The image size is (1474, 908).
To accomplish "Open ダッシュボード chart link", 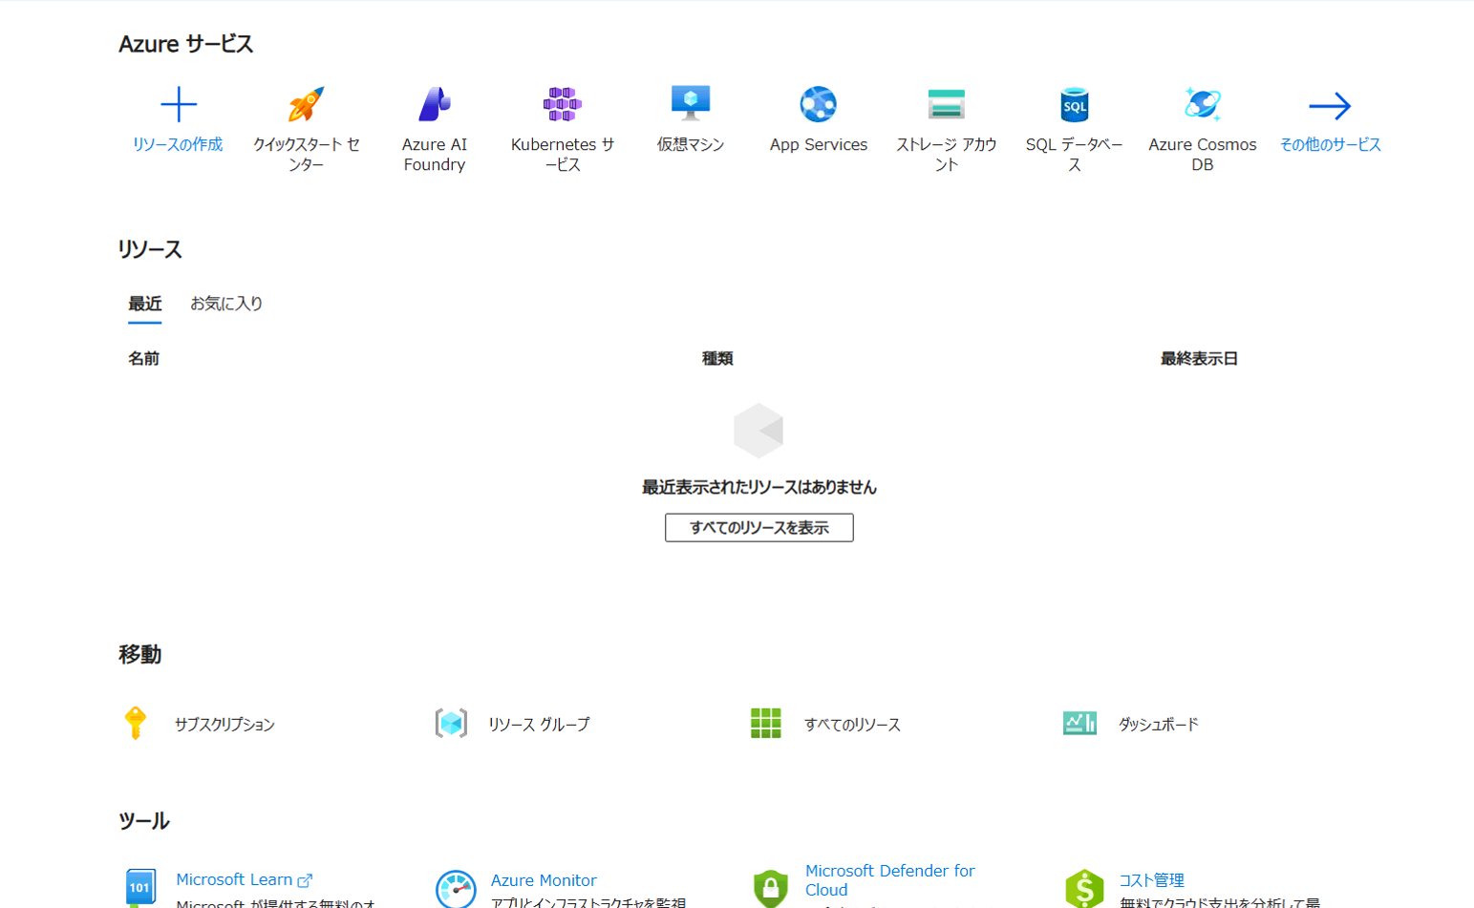I will (1157, 725).
